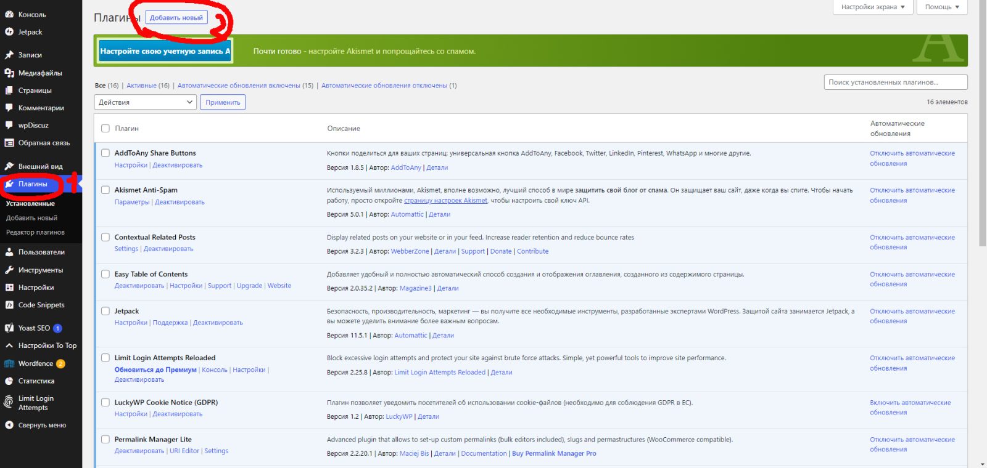Image resolution: width=987 pixels, height=468 pixels.
Task: Click the Комментарии speech bubble icon
Action: 9,108
